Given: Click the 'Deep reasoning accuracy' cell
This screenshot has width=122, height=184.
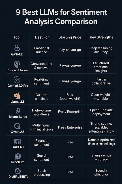Looking at the screenshot, I should (101, 50).
